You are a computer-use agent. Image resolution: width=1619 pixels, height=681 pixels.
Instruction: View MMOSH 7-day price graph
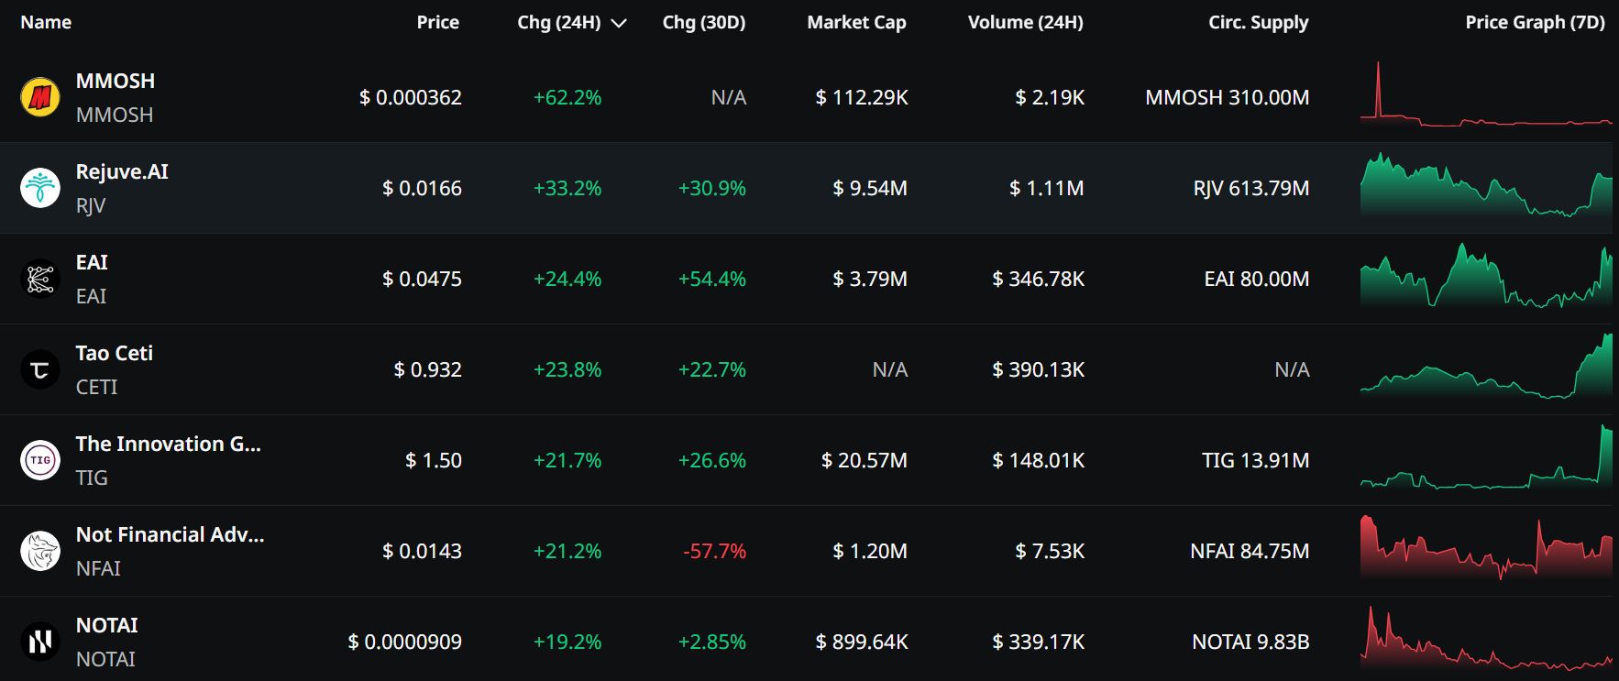coord(1485,96)
